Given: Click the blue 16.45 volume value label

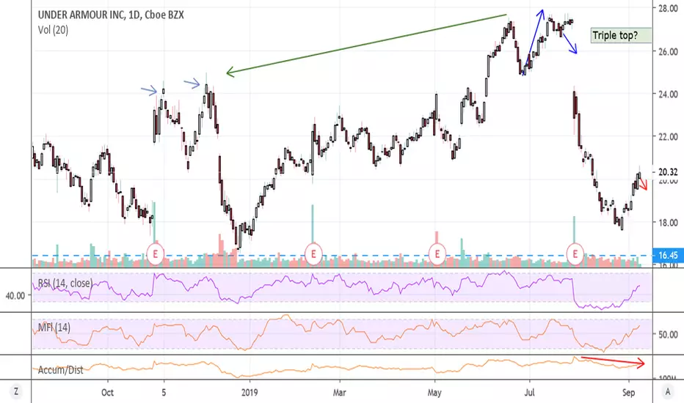Looking at the screenshot, I should (668, 255).
